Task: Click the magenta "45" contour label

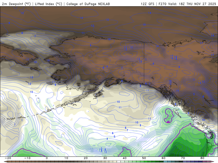Action: (x=168, y=122)
